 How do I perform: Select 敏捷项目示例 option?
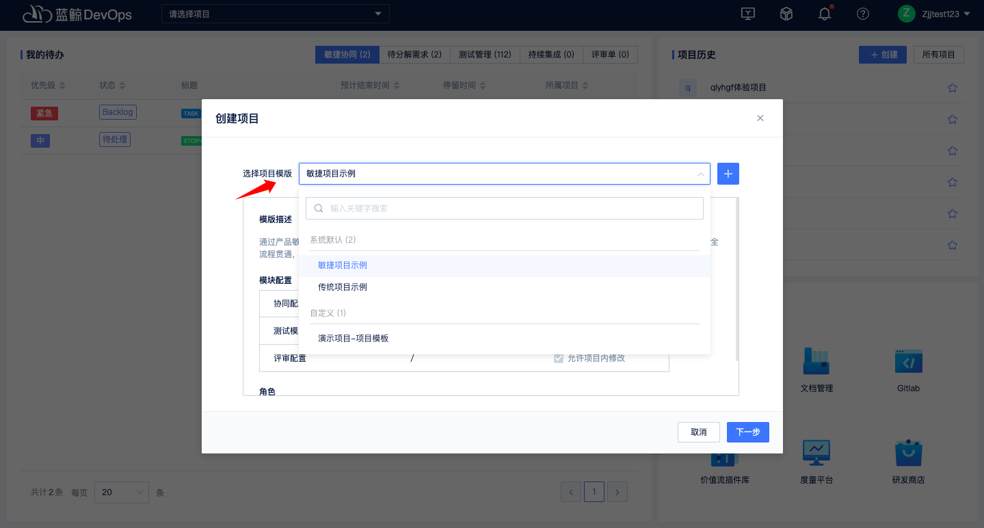click(505, 265)
